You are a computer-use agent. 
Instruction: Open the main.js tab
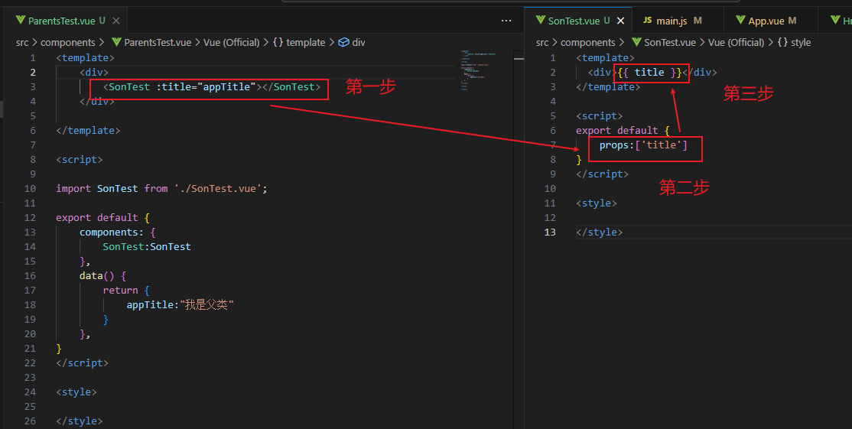pyautogui.click(x=678, y=21)
